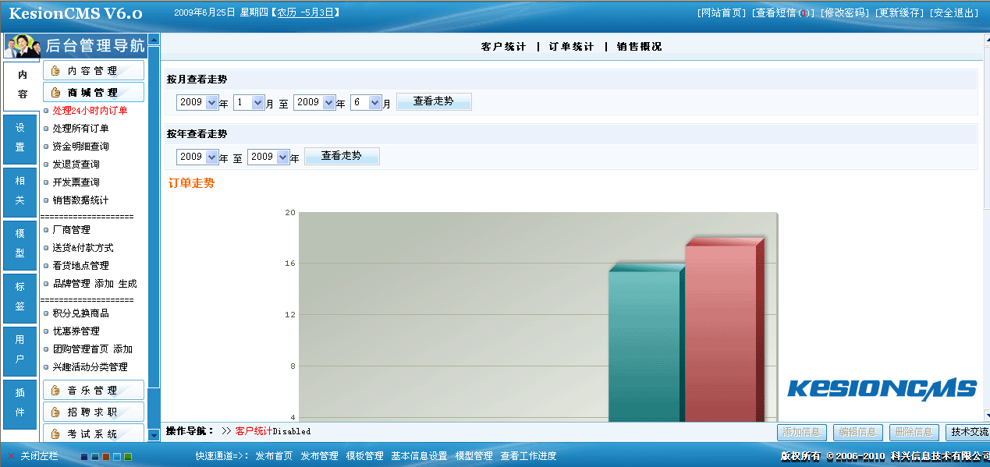Switch to the 订单统计 tab
990x467 pixels.
pos(571,47)
